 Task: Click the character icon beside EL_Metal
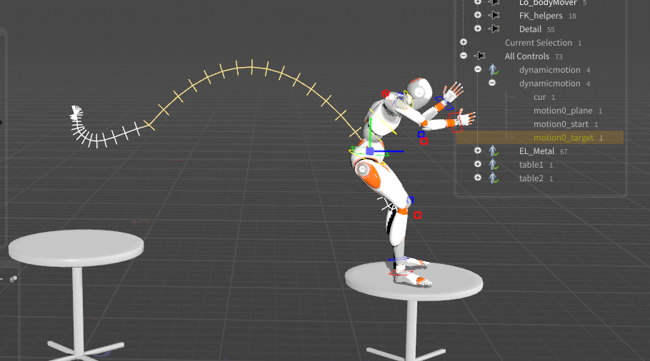click(494, 151)
